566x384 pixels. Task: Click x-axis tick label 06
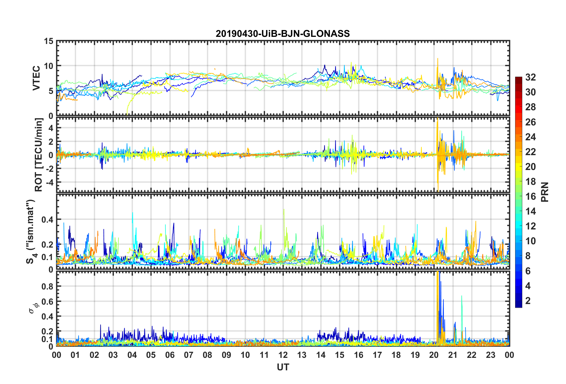coord(170,355)
